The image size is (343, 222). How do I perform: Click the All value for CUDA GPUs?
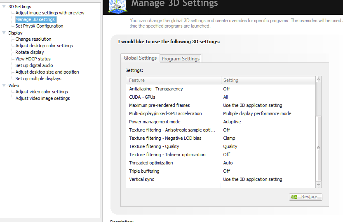click(226, 97)
